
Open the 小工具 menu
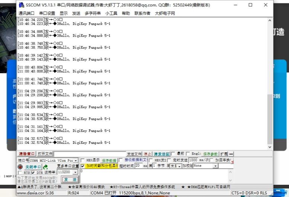(x=111, y=13)
